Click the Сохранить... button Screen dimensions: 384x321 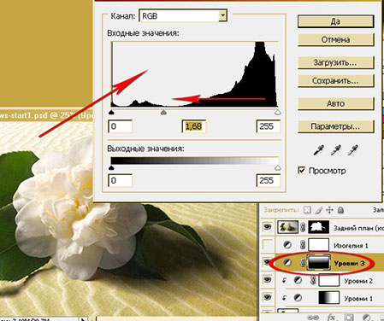coord(335,81)
